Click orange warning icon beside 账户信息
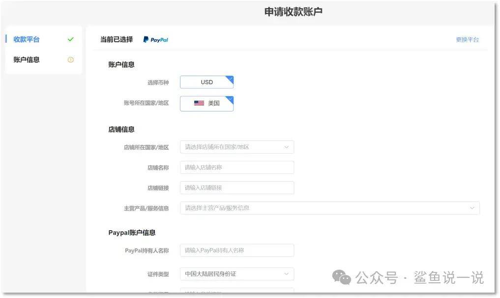 click(71, 60)
